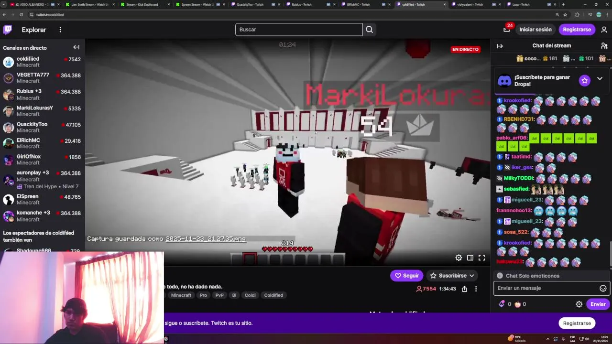Open GirlOfNox channel in sidebar
612x344 pixels.
pos(43,160)
